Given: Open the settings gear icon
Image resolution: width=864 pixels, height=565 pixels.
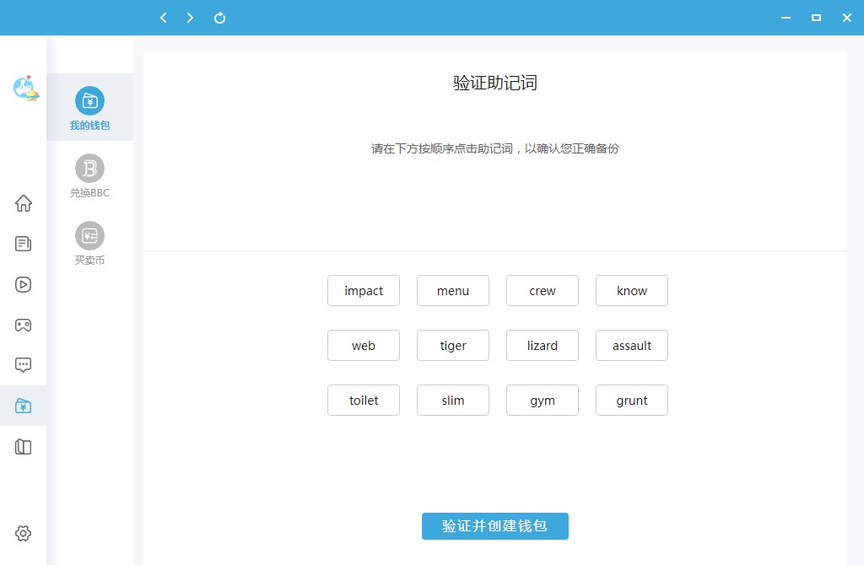Looking at the screenshot, I should 24,533.
